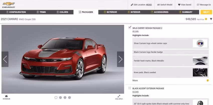Open the black sueded knee pads thumbnail
Screen dimensions: 213x105
click(200, 72)
